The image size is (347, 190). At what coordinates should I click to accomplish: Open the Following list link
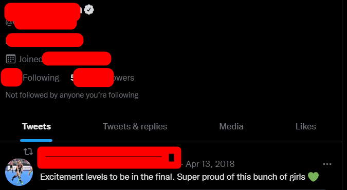30,78
